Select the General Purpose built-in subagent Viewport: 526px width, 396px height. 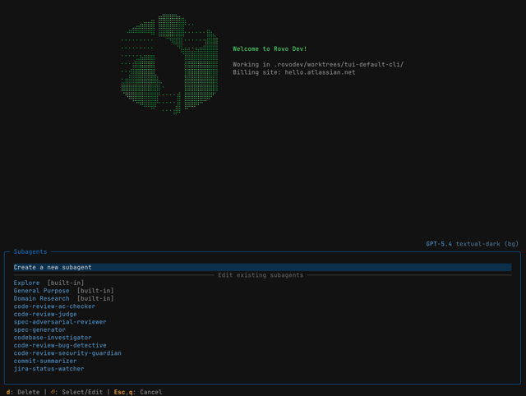64,291
